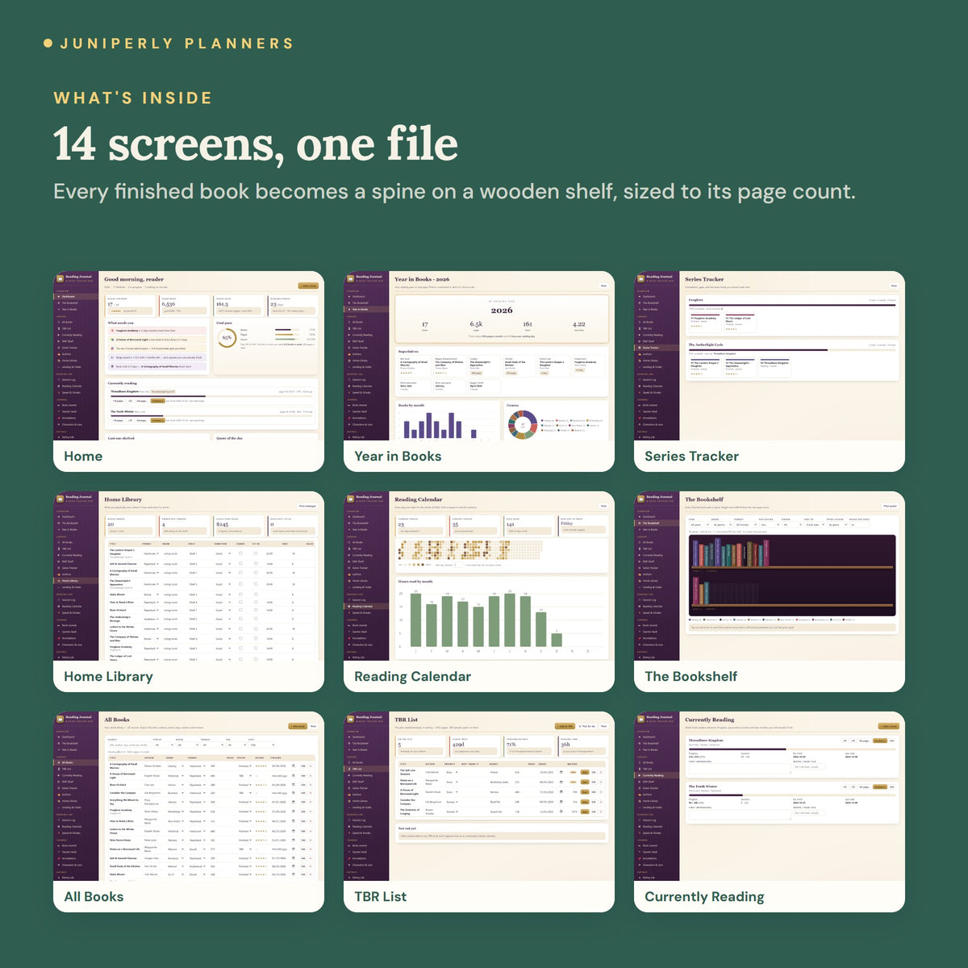Click the Threadbare Kingdom progress bar on Home
The width and height of the screenshot is (968, 968).
tap(212, 396)
